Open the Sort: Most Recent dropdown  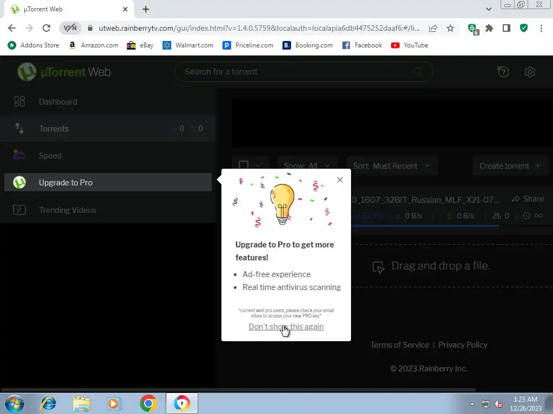tap(392, 166)
